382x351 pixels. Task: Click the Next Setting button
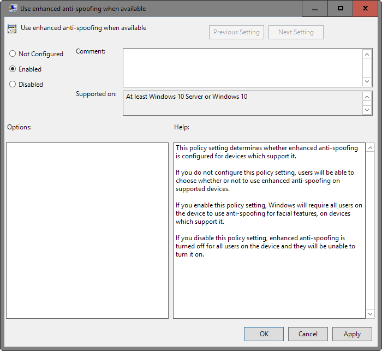coord(296,32)
